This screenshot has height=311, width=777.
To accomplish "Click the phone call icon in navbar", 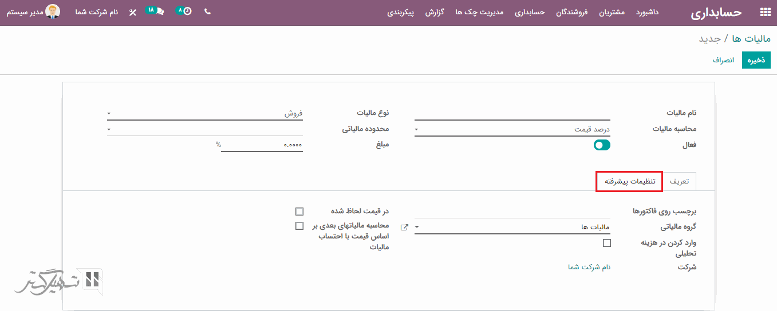I will [207, 12].
